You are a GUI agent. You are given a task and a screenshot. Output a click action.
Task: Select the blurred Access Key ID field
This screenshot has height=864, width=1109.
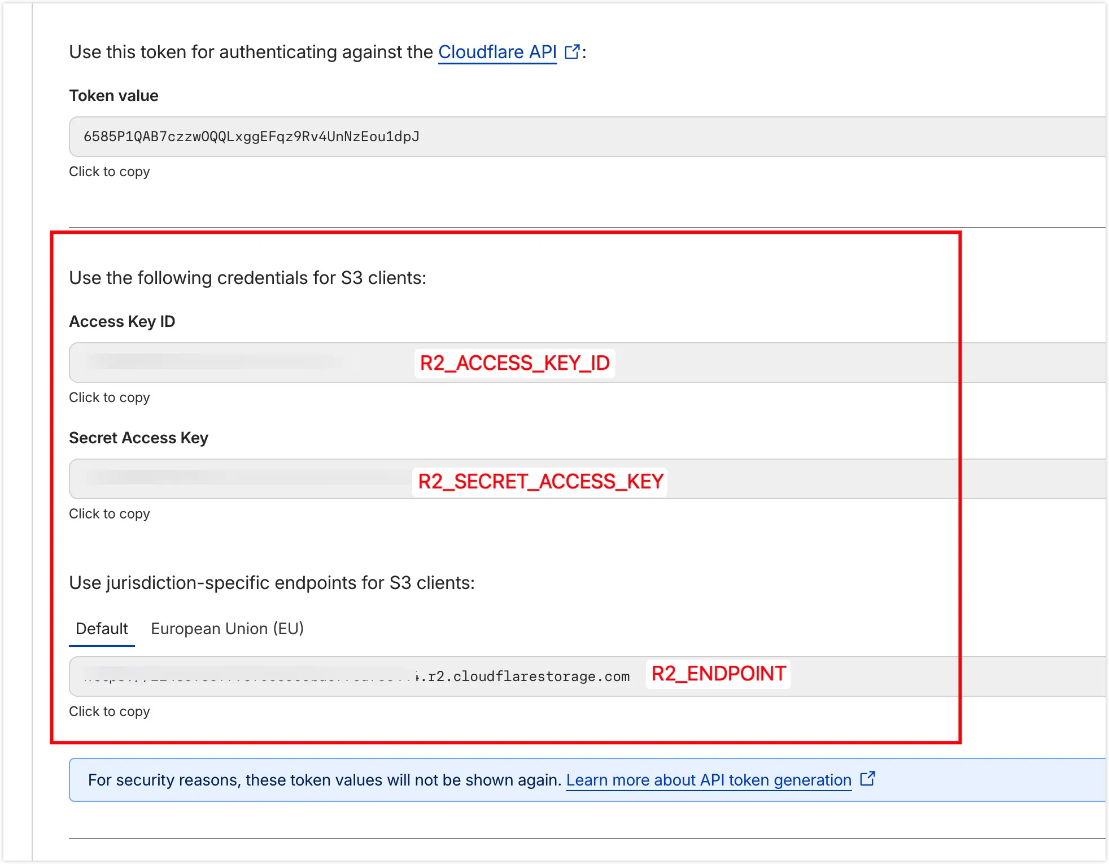click(x=226, y=363)
